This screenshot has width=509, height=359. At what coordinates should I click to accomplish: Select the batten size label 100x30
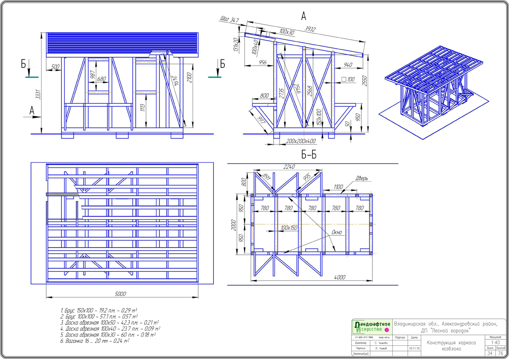pyautogui.click(x=287, y=32)
